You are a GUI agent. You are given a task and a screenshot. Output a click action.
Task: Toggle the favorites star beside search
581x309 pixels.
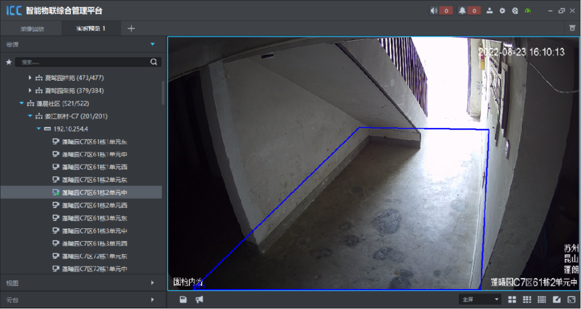coord(8,62)
